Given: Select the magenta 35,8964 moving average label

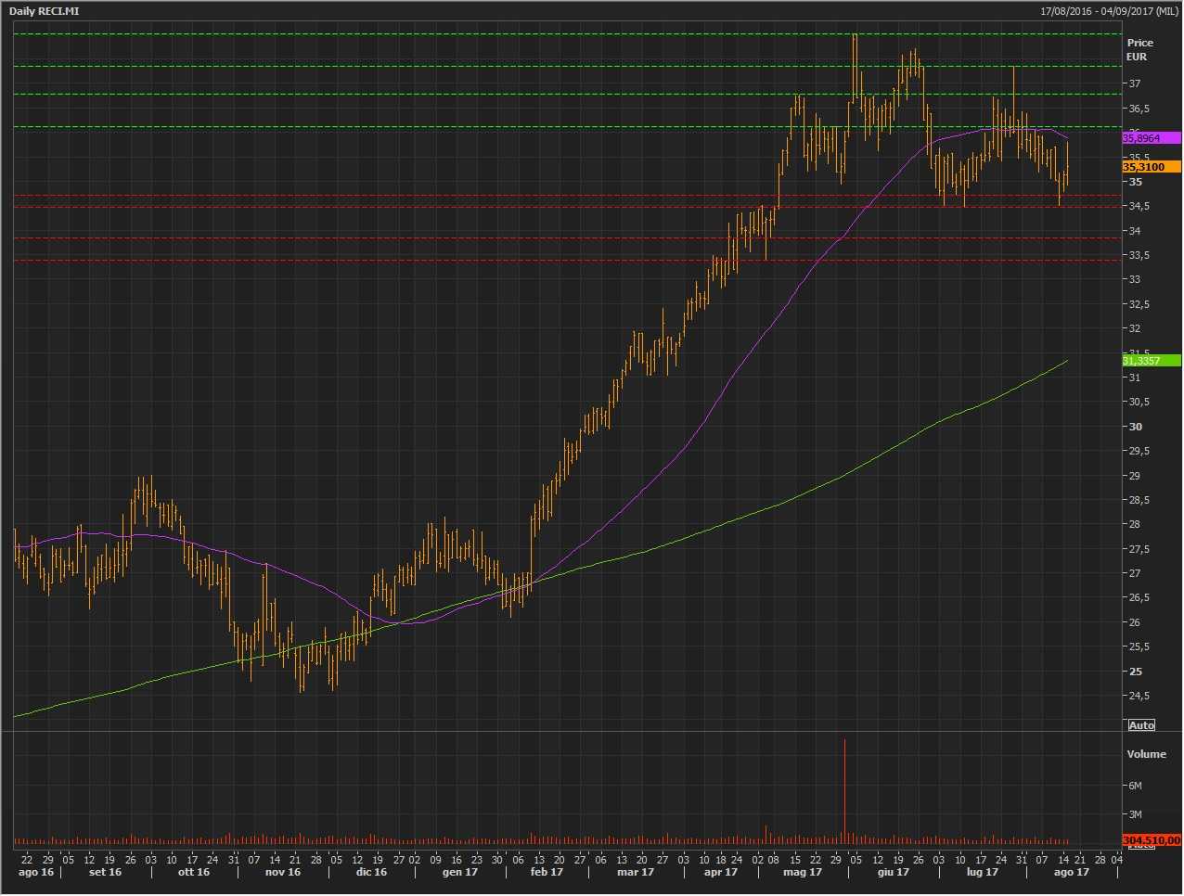Looking at the screenshot, I should (1151, 138).
